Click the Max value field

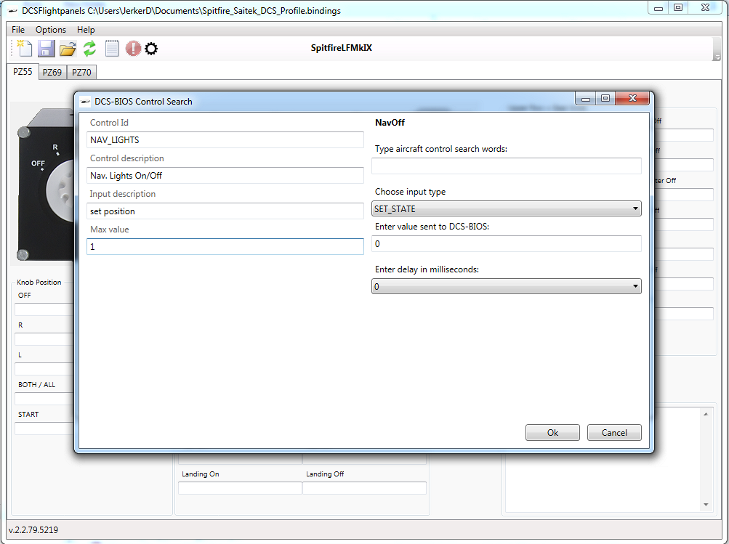[x=225, y=247]
